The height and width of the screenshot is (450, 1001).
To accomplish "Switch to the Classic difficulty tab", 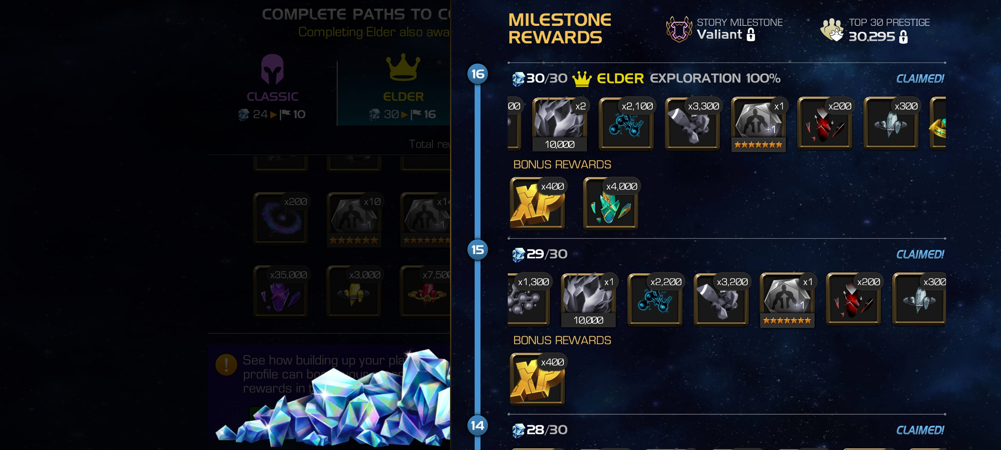I will [x=272, y=88].
